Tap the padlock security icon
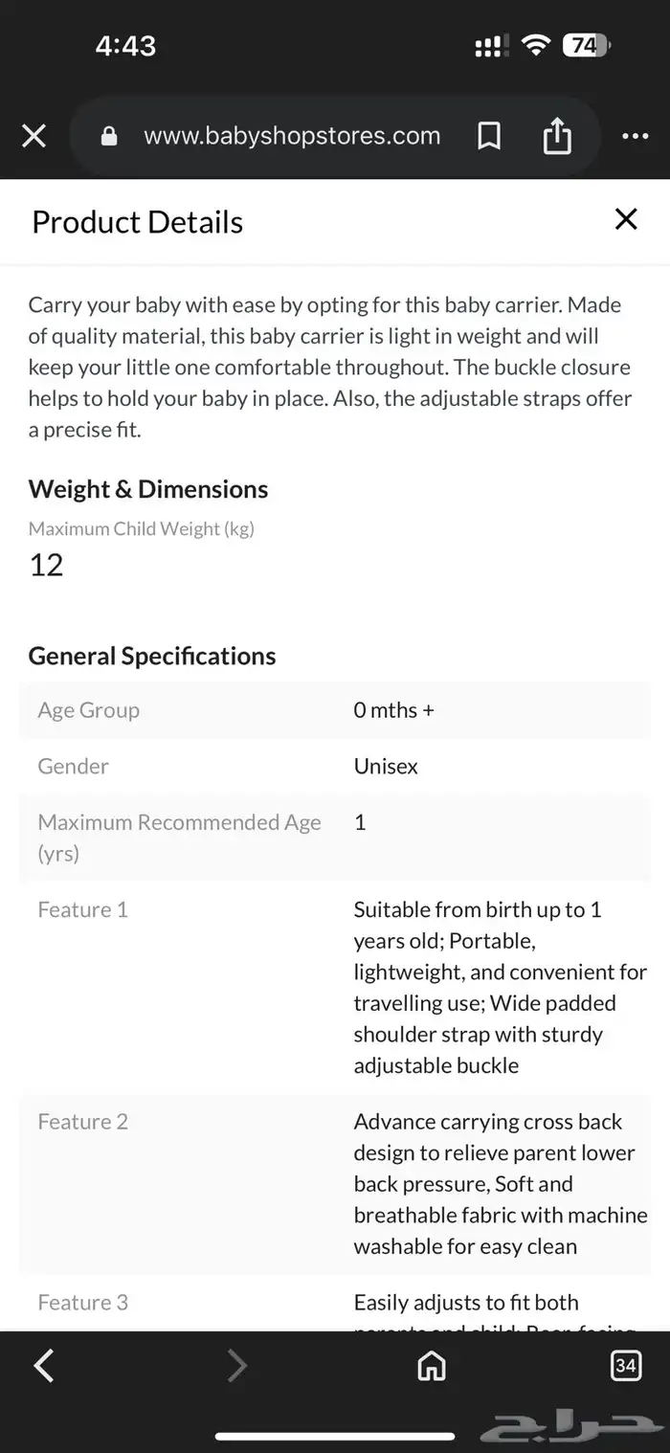The height and width of the screenshot is (1453, 670). [109, 137]
